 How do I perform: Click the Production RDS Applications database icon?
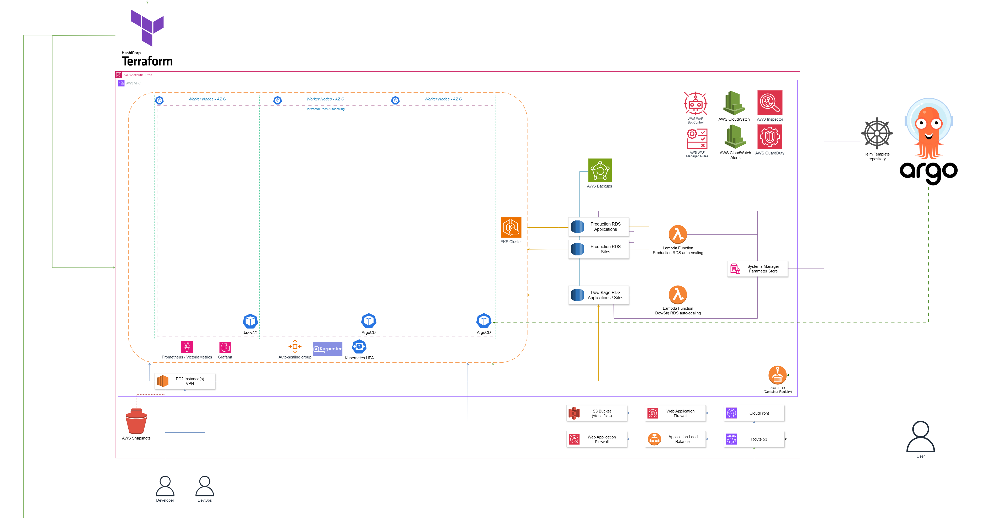(577, 227)
